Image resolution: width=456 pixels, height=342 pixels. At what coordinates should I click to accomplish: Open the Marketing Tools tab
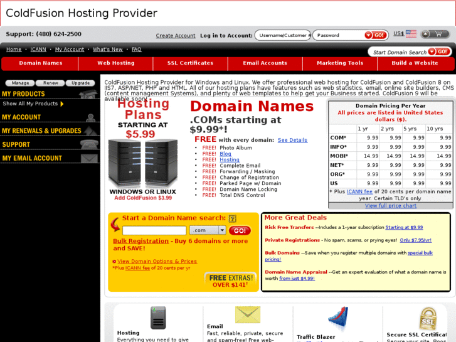340,63
